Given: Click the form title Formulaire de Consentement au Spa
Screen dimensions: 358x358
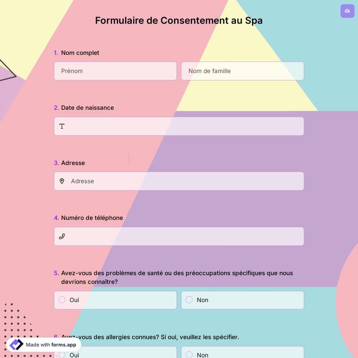Looking at the screenshot, I should click(179, 21).
